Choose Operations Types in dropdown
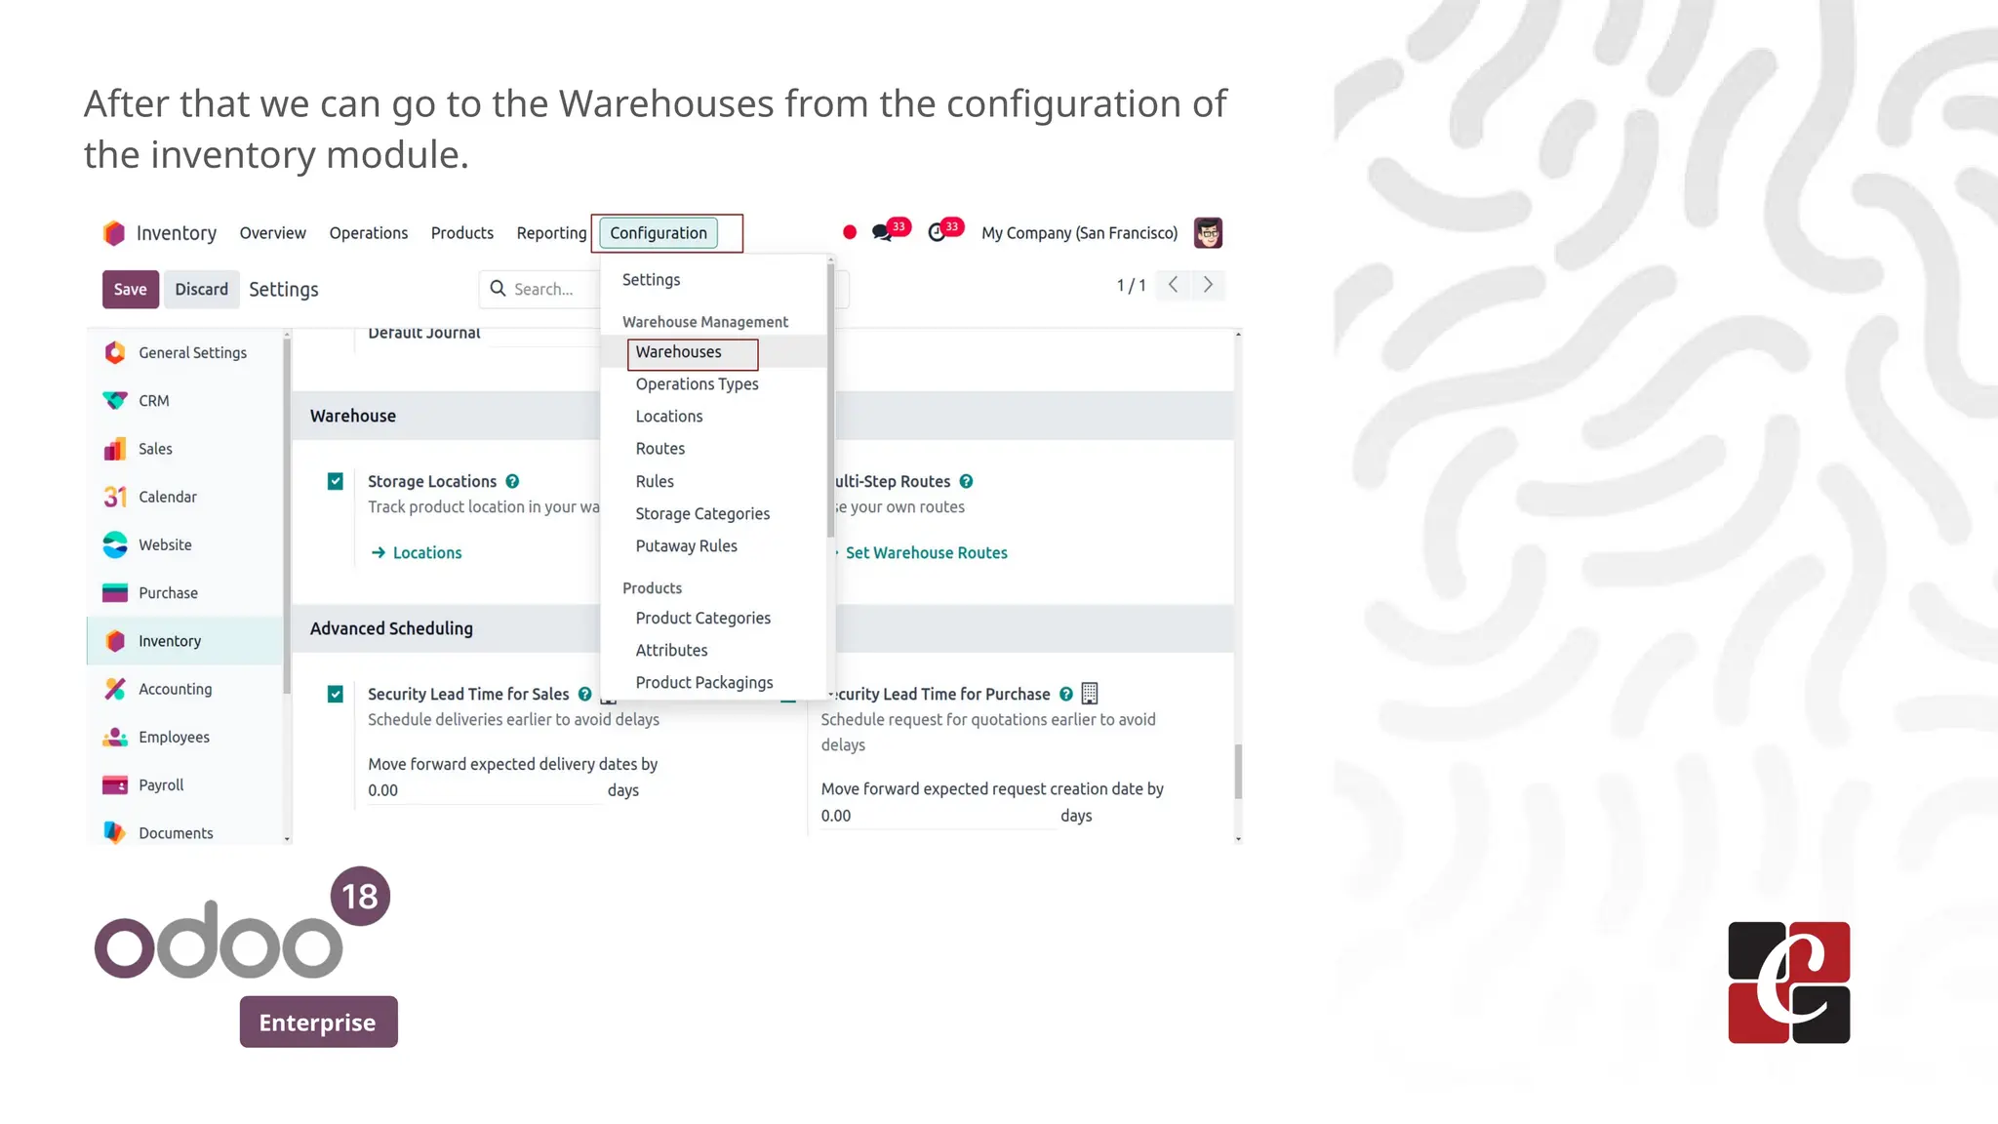This screenshot has height=1124, width=1998. (x=698, y=384)
